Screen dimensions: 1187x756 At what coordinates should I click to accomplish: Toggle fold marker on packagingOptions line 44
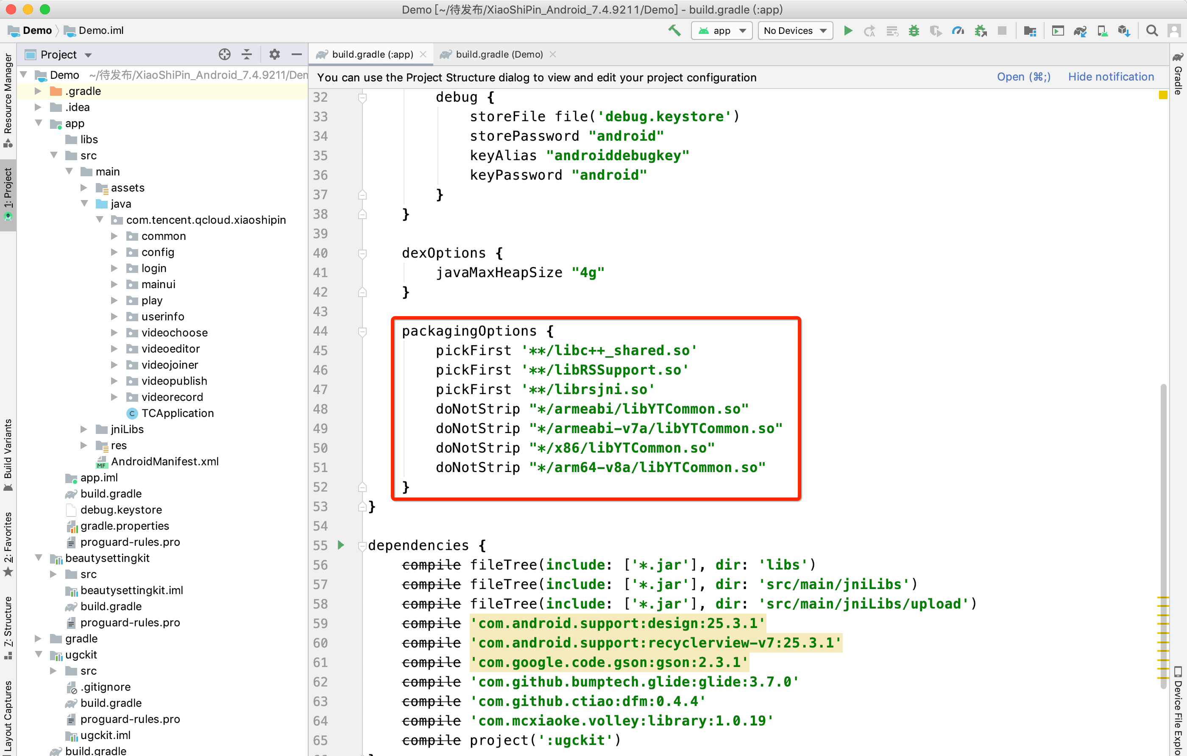coord(362,332)
